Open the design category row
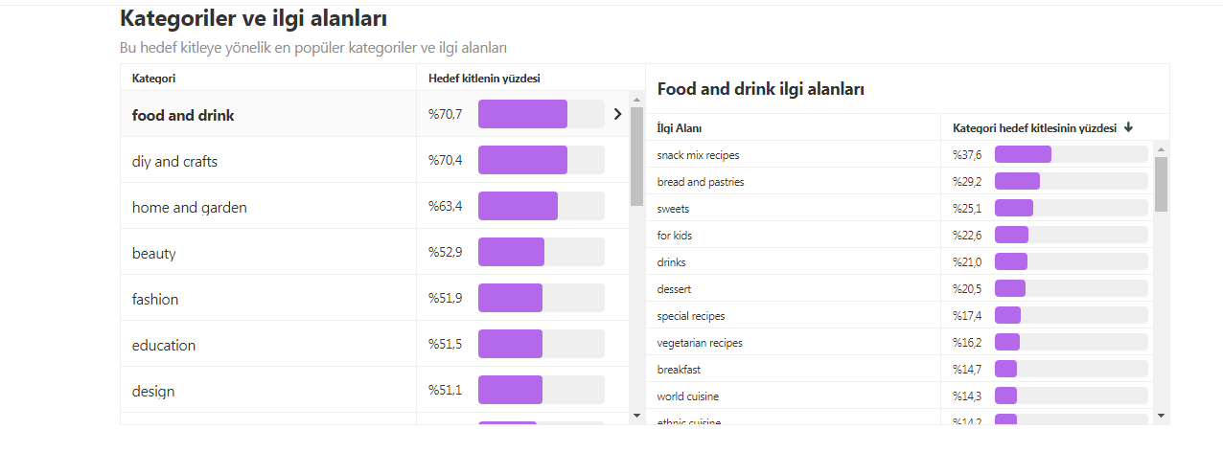This screenshot has height=475, width=1223. [375, 390]
